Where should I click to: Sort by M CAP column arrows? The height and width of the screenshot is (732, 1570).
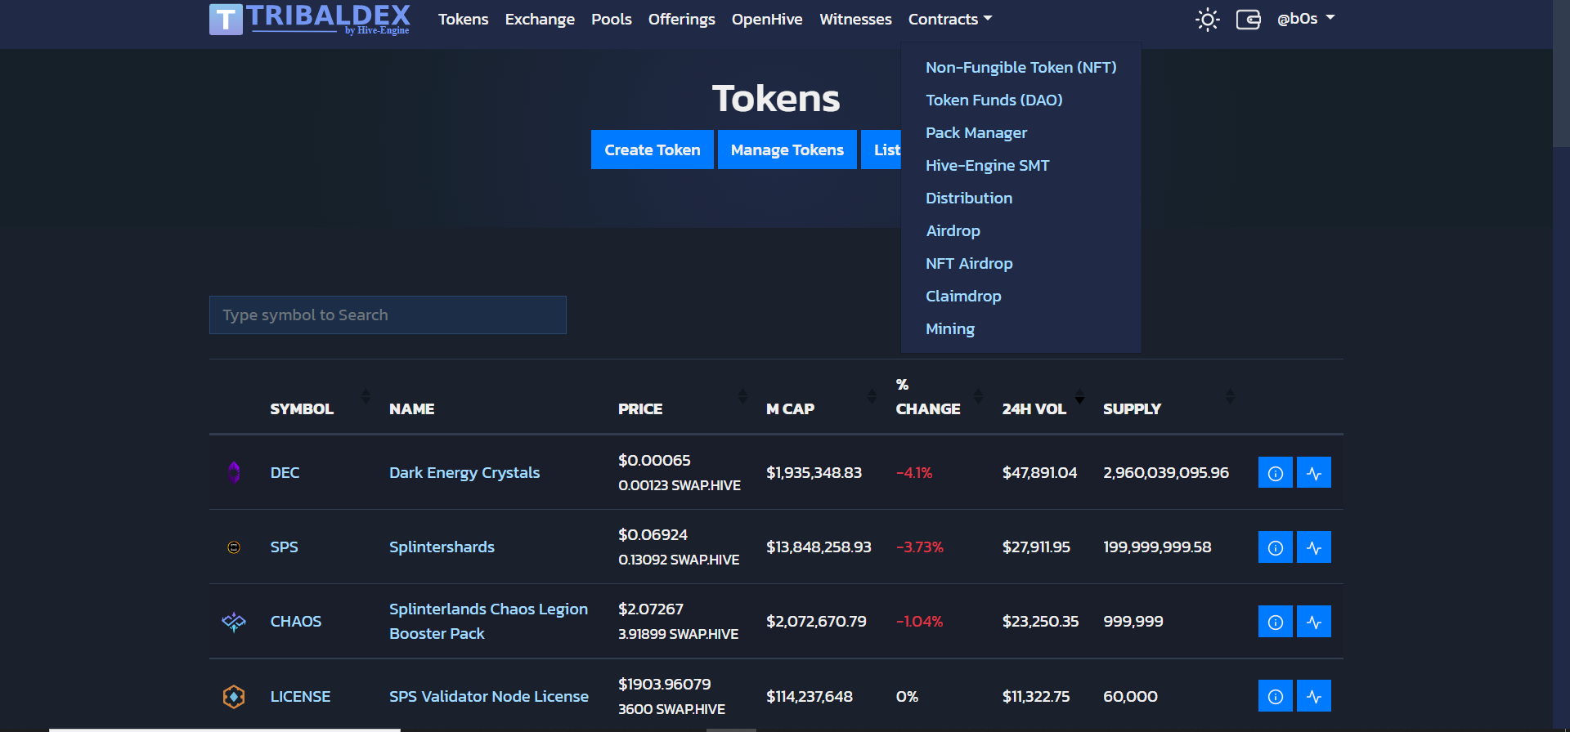coord(872,396)
